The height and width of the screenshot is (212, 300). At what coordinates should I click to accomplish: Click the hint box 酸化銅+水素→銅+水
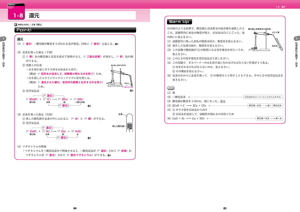point(269,118)
